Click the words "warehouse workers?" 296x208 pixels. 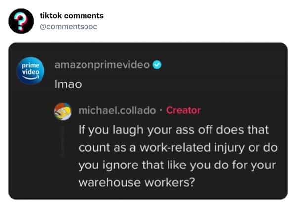137,182
